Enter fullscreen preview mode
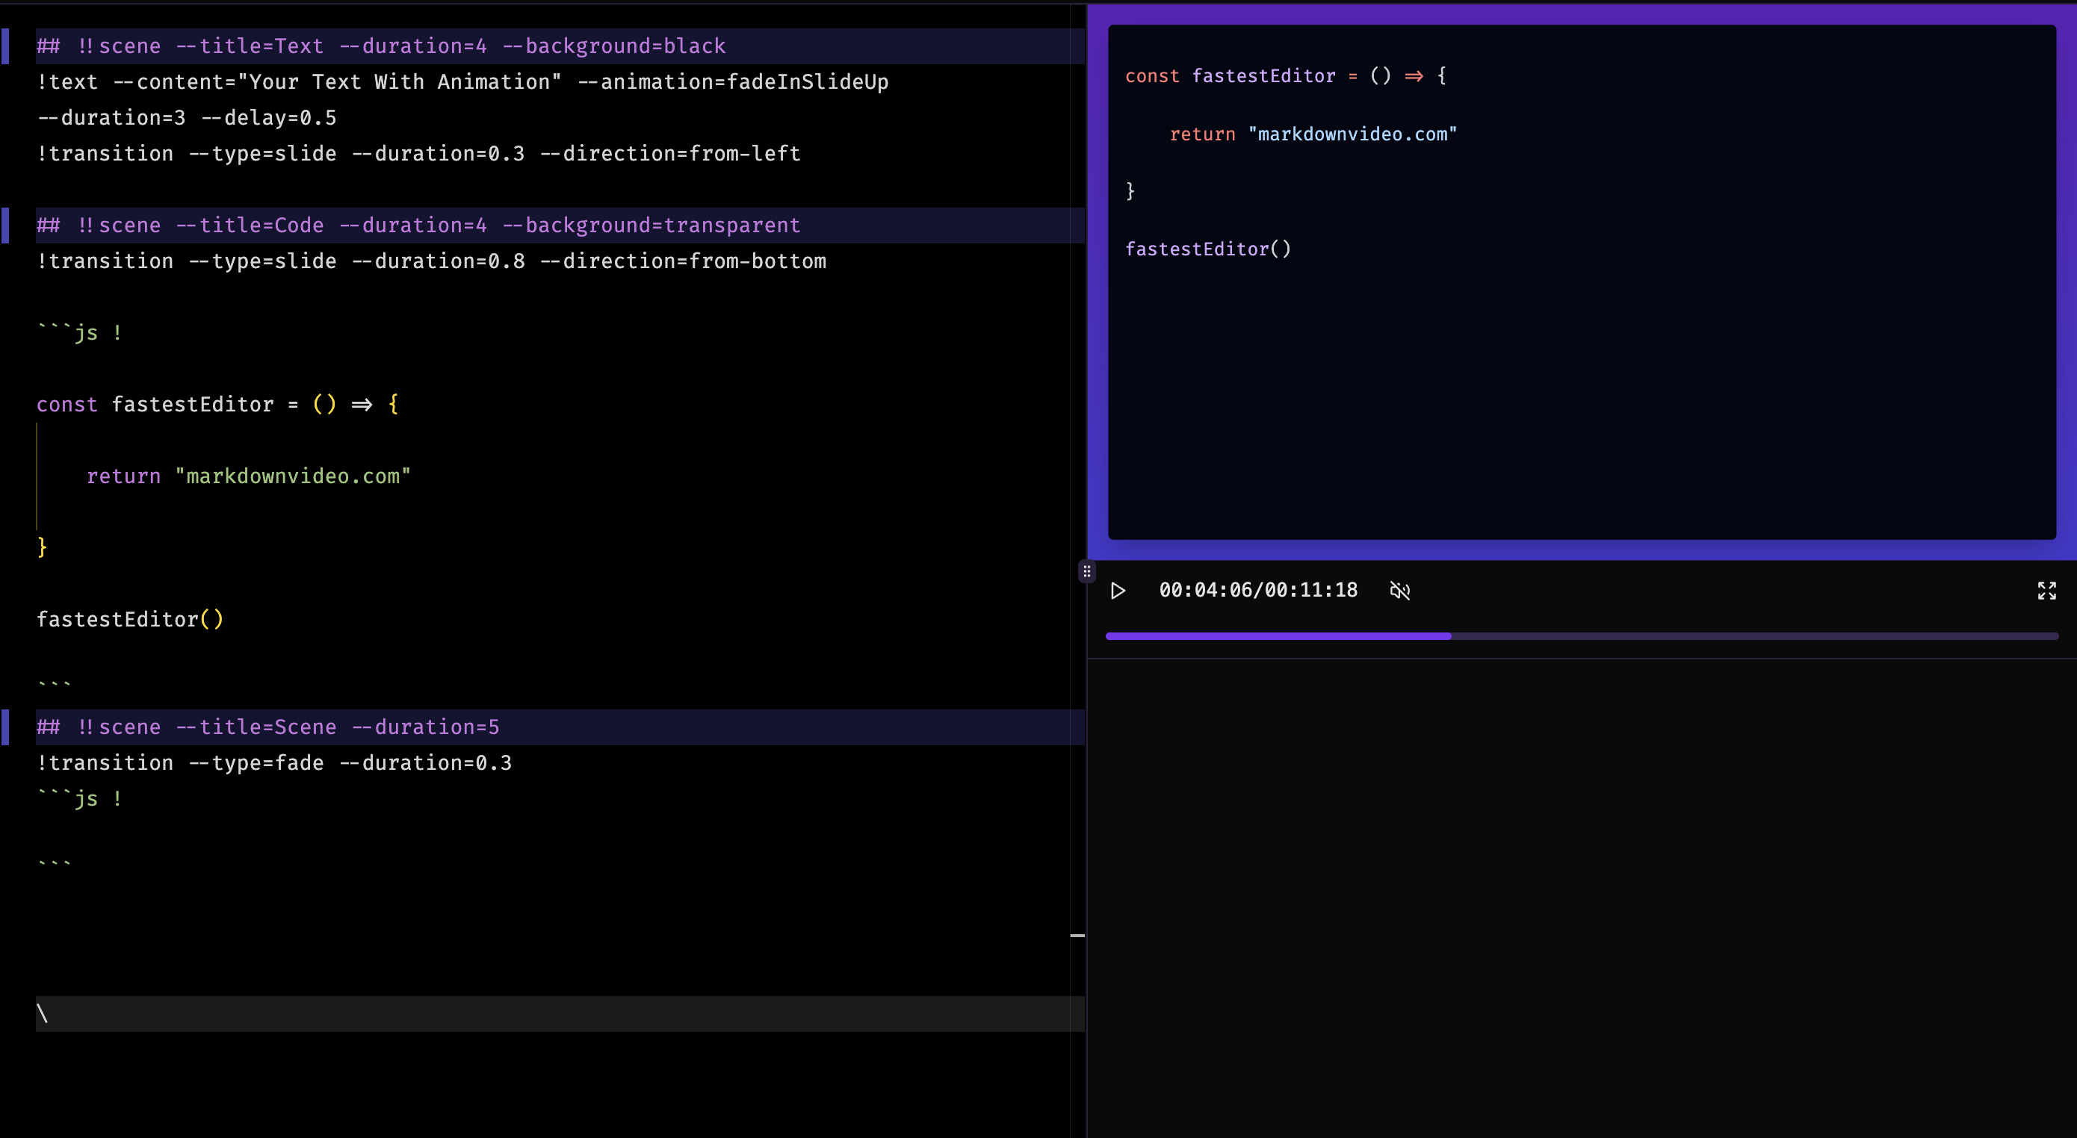Screen dimensions: 2077x1138 2046,591
